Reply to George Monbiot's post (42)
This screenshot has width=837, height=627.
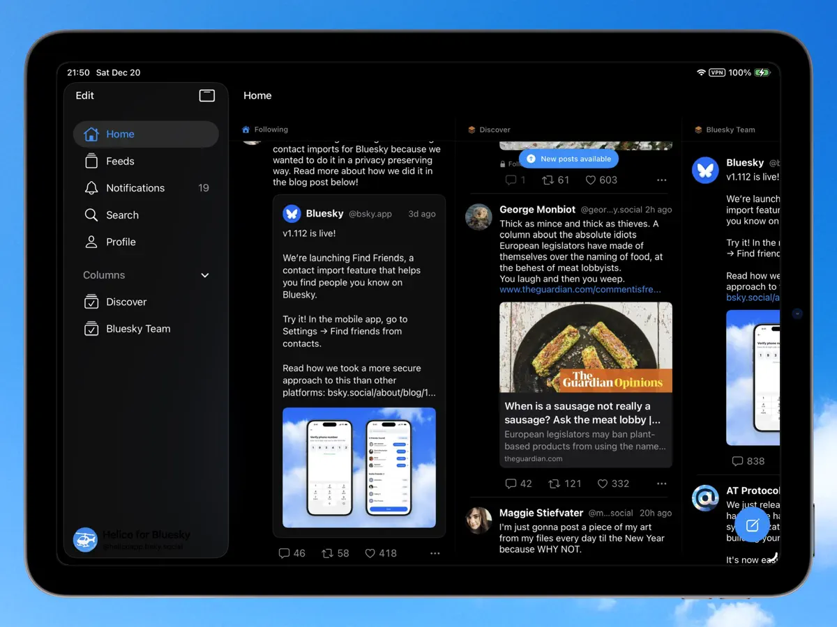pyautogui.click(x=518, y=483)
